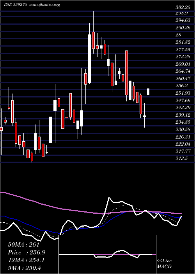Click the BSE 539276 ticker label

click(16, 5)
